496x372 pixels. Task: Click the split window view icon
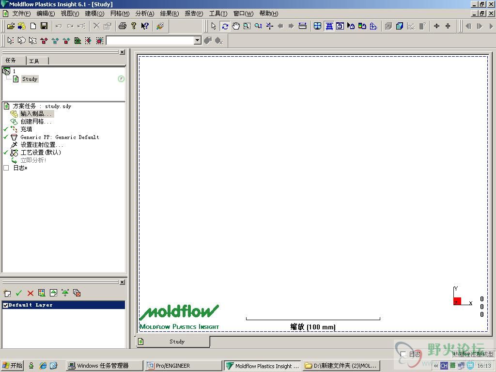tap(318, 26)
